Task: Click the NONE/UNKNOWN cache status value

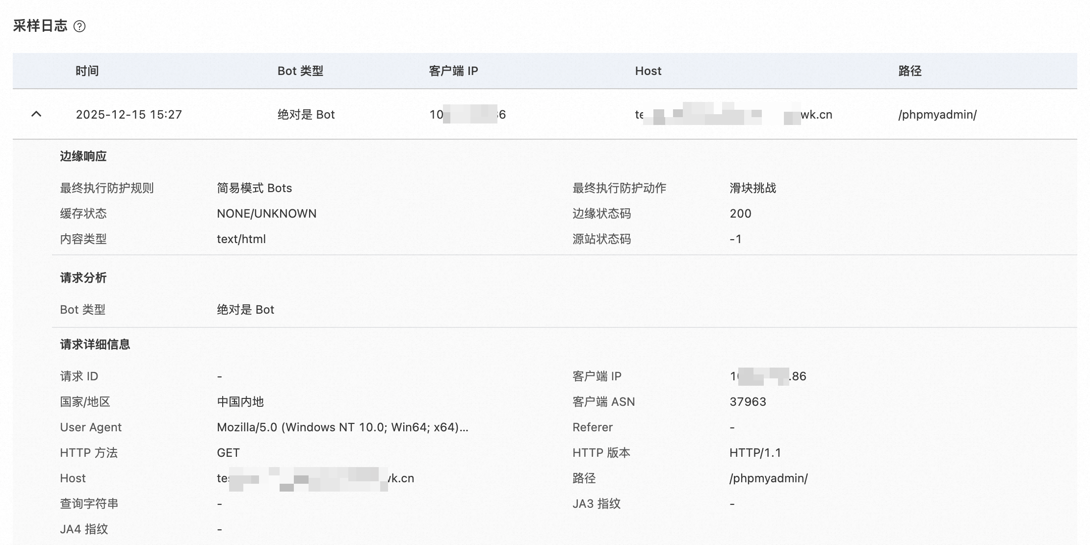Action: 267,214
